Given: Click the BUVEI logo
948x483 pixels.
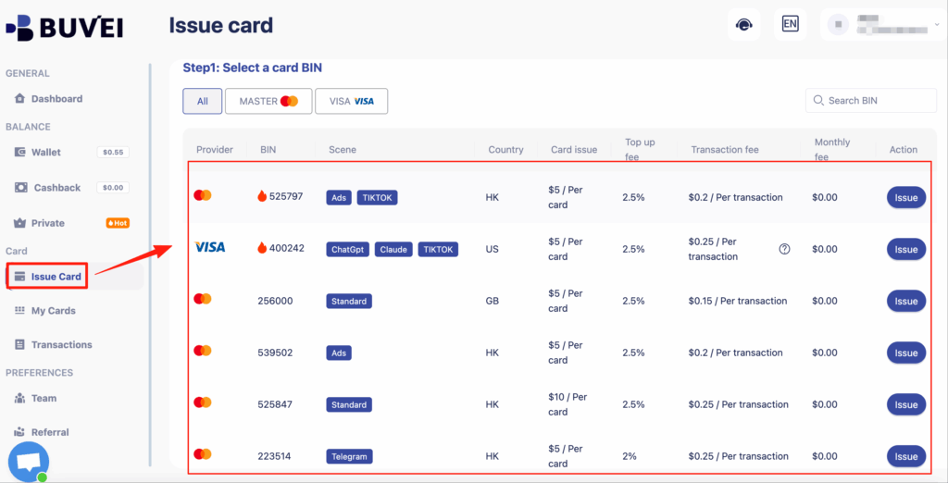Looking at the screenshot, I should tap(64, 27).
